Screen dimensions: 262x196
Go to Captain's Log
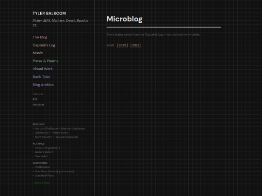point(44,45)
